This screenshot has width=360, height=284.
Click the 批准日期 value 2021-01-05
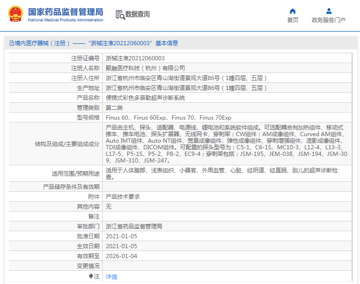(121, 236)
